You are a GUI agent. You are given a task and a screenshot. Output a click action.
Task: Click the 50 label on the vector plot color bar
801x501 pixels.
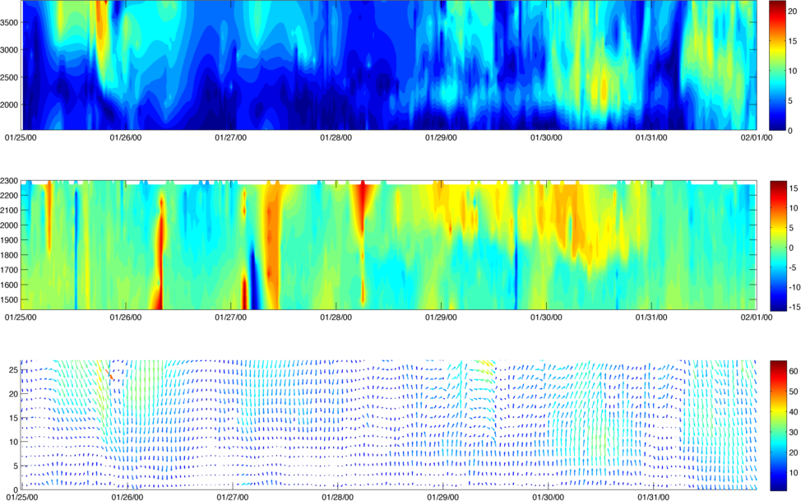[x=793, y=392]
